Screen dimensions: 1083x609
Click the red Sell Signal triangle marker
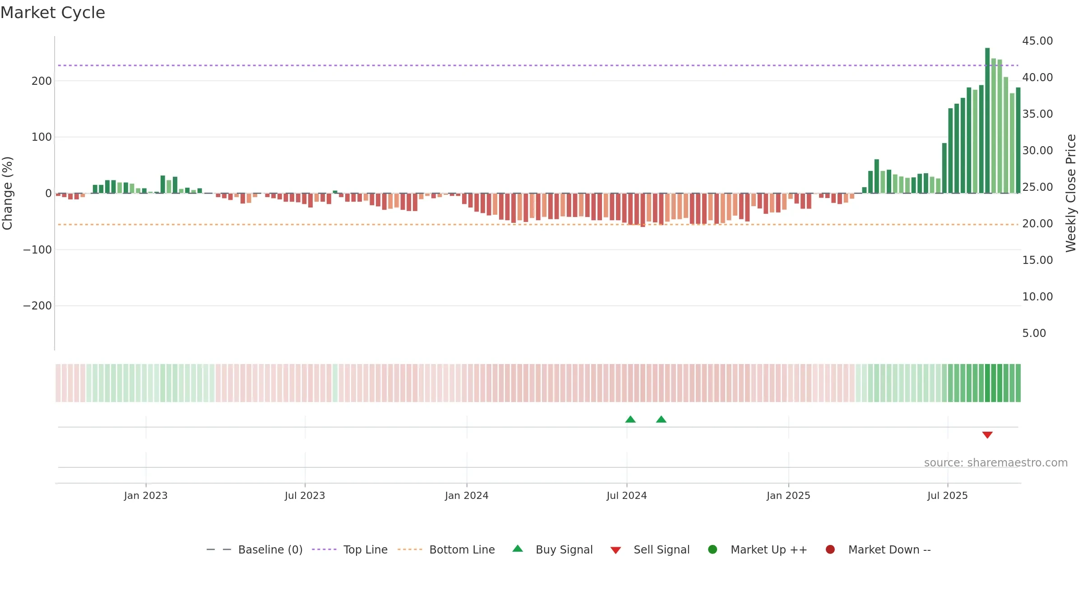(987, 435)
